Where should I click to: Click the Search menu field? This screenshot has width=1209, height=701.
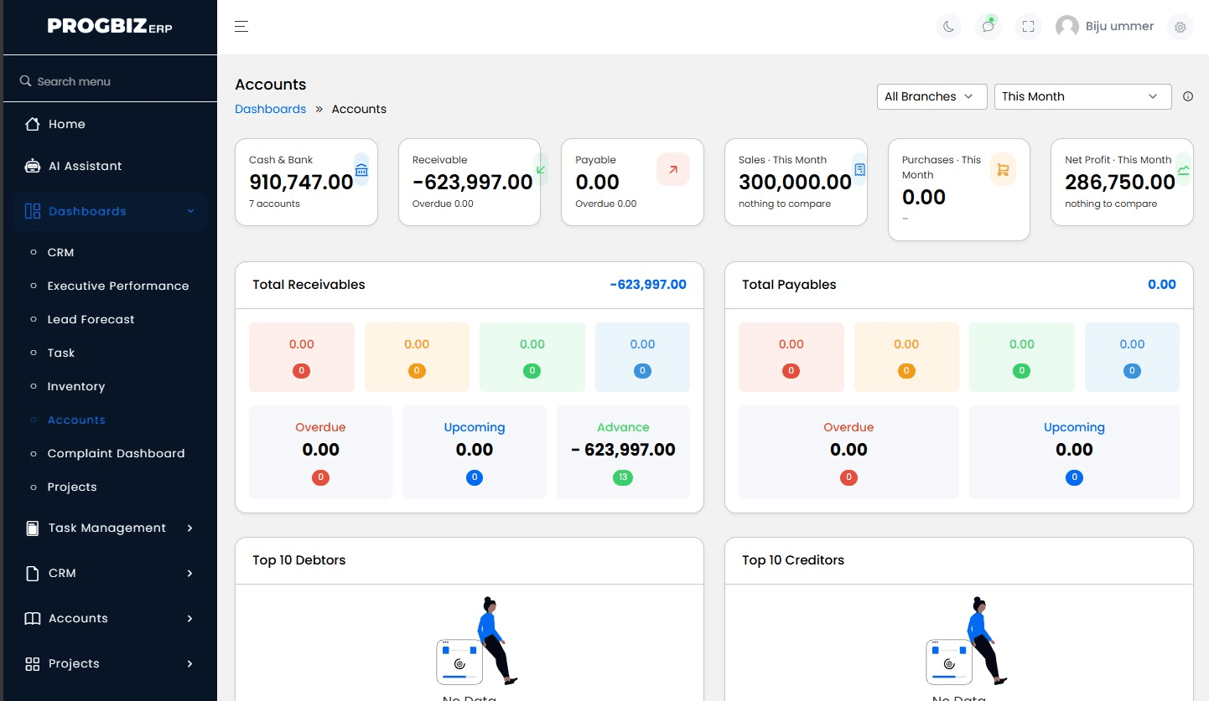pyautogui.click(x=110, y=81)
